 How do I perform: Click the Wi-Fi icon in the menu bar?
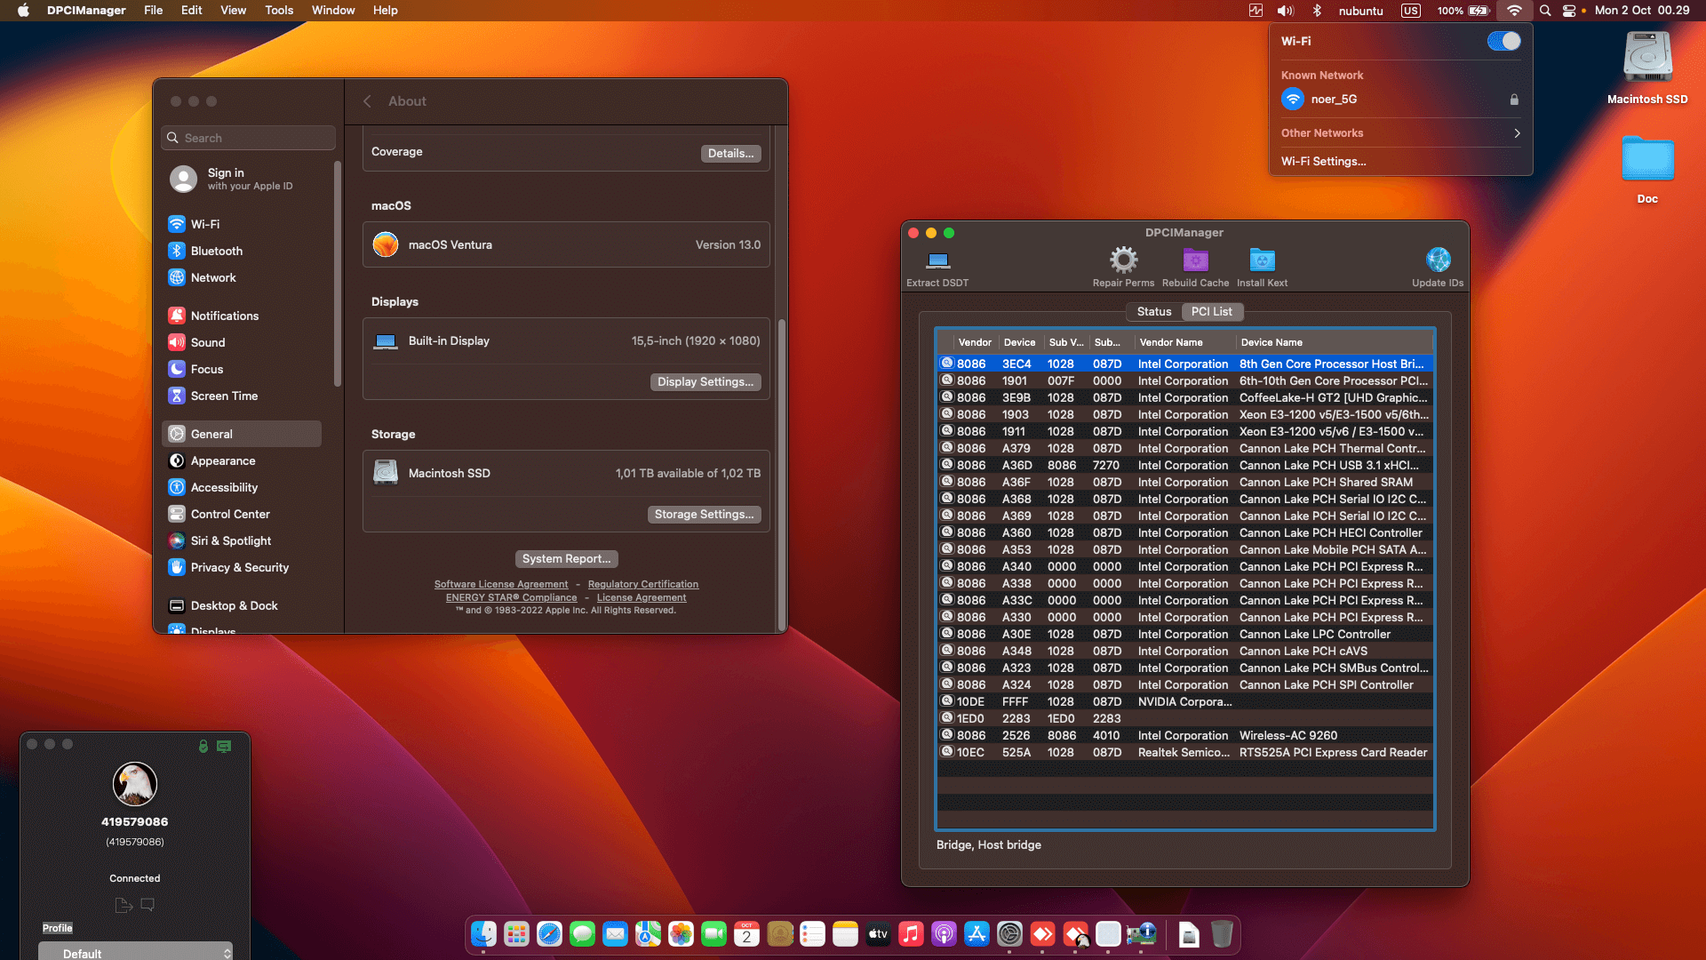point(1514,11)
